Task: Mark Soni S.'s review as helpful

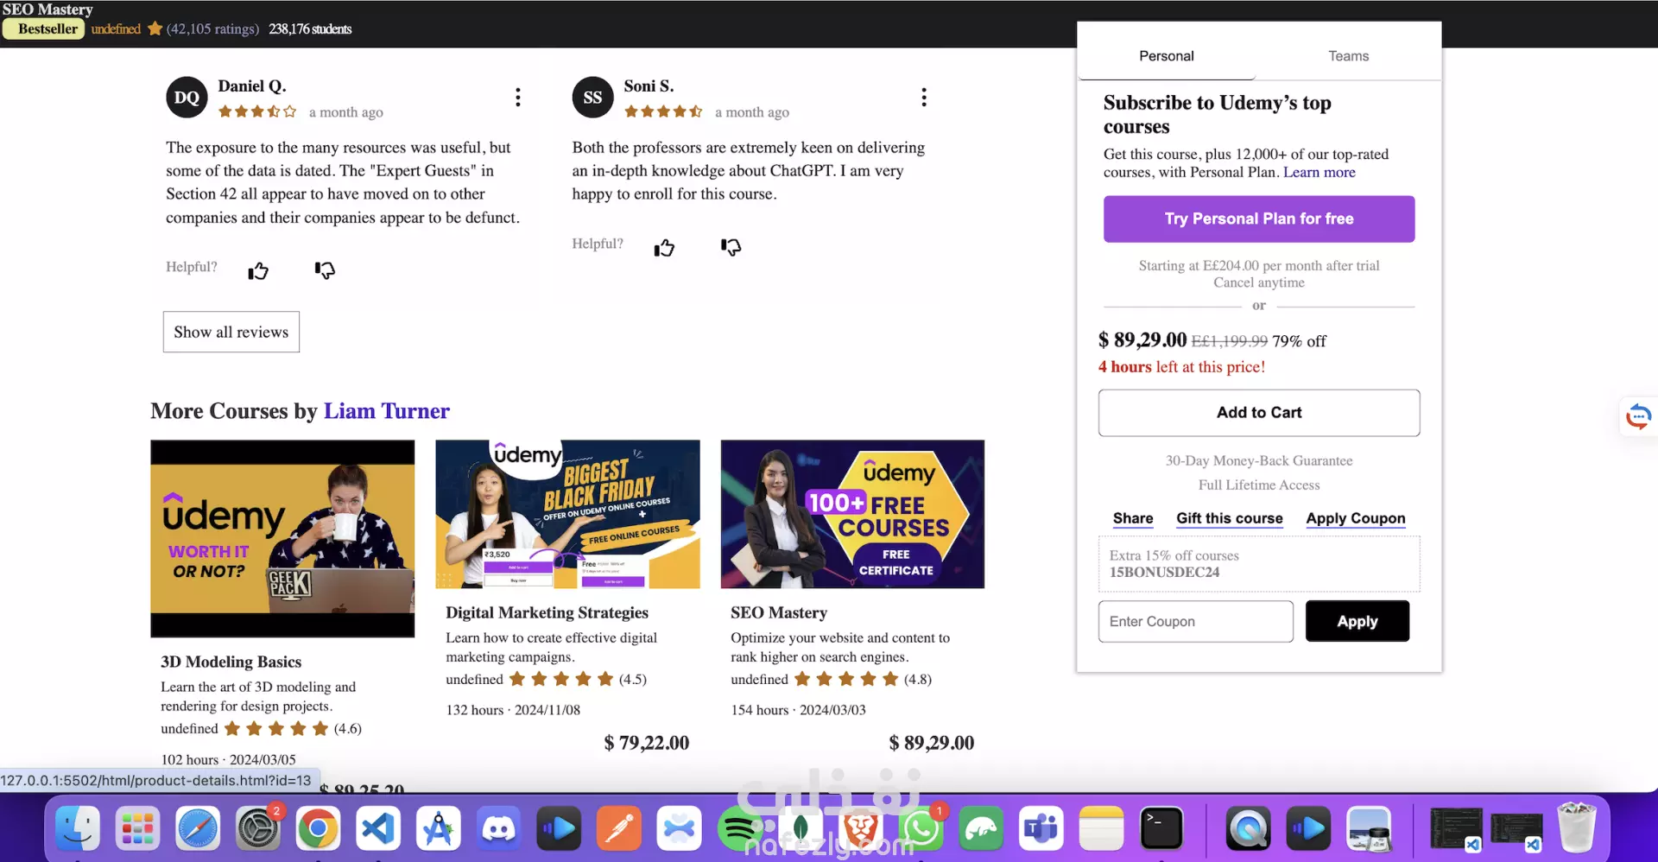Action: point(664,249)
